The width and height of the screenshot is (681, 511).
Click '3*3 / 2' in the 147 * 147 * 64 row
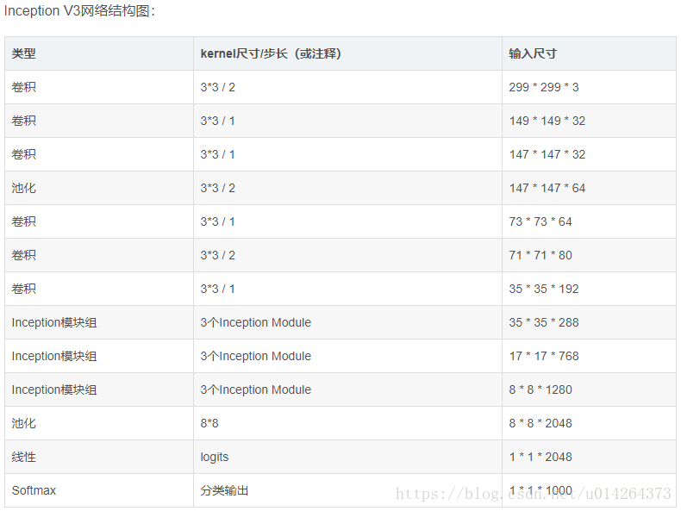coord(217,188)
